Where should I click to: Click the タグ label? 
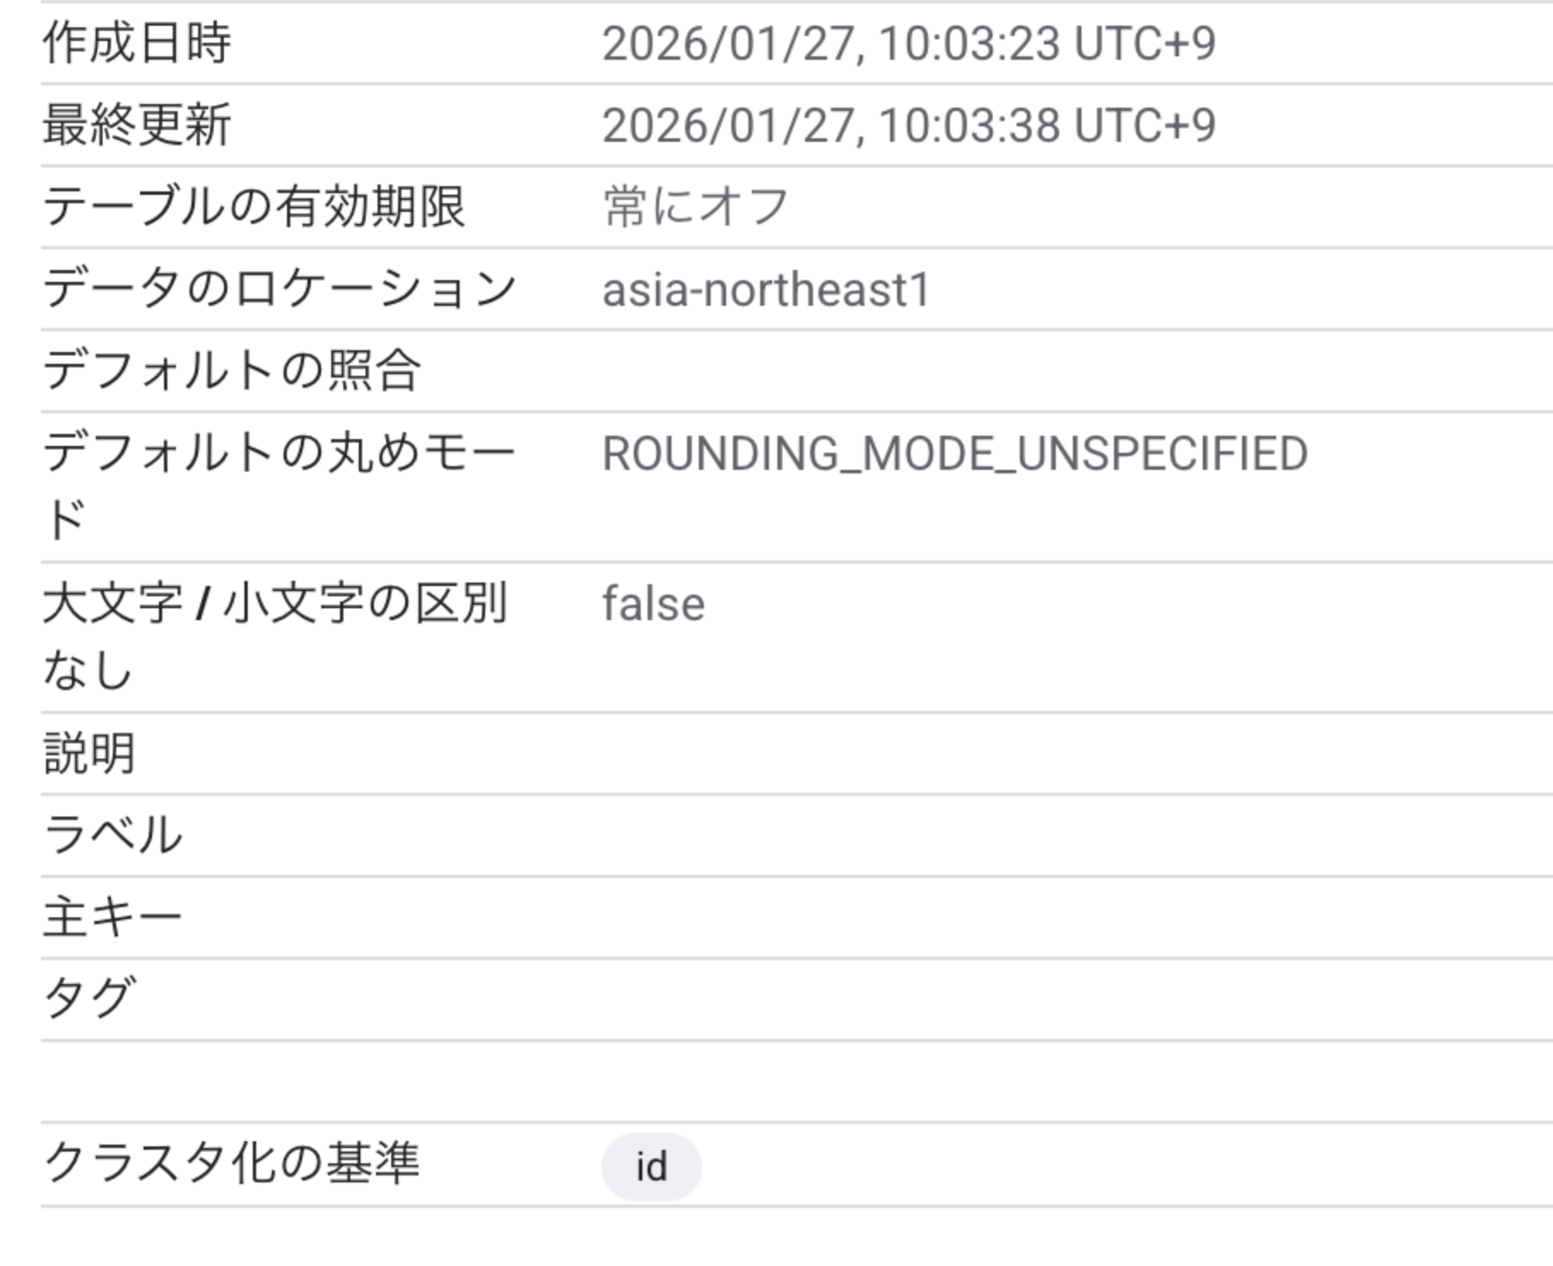tap(89, 999)
